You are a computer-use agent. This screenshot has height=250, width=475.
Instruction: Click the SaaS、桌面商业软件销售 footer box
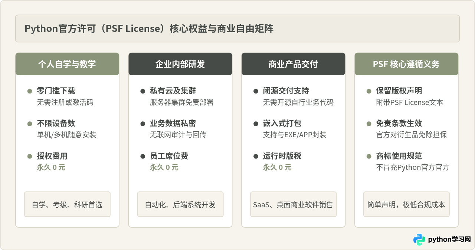(x=293, y=204)
